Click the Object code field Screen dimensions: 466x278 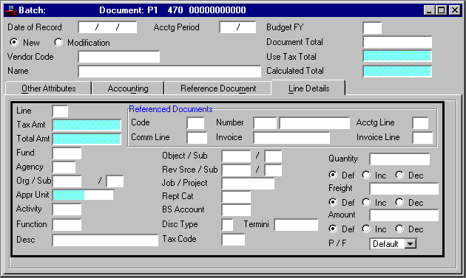click(236, 156)
